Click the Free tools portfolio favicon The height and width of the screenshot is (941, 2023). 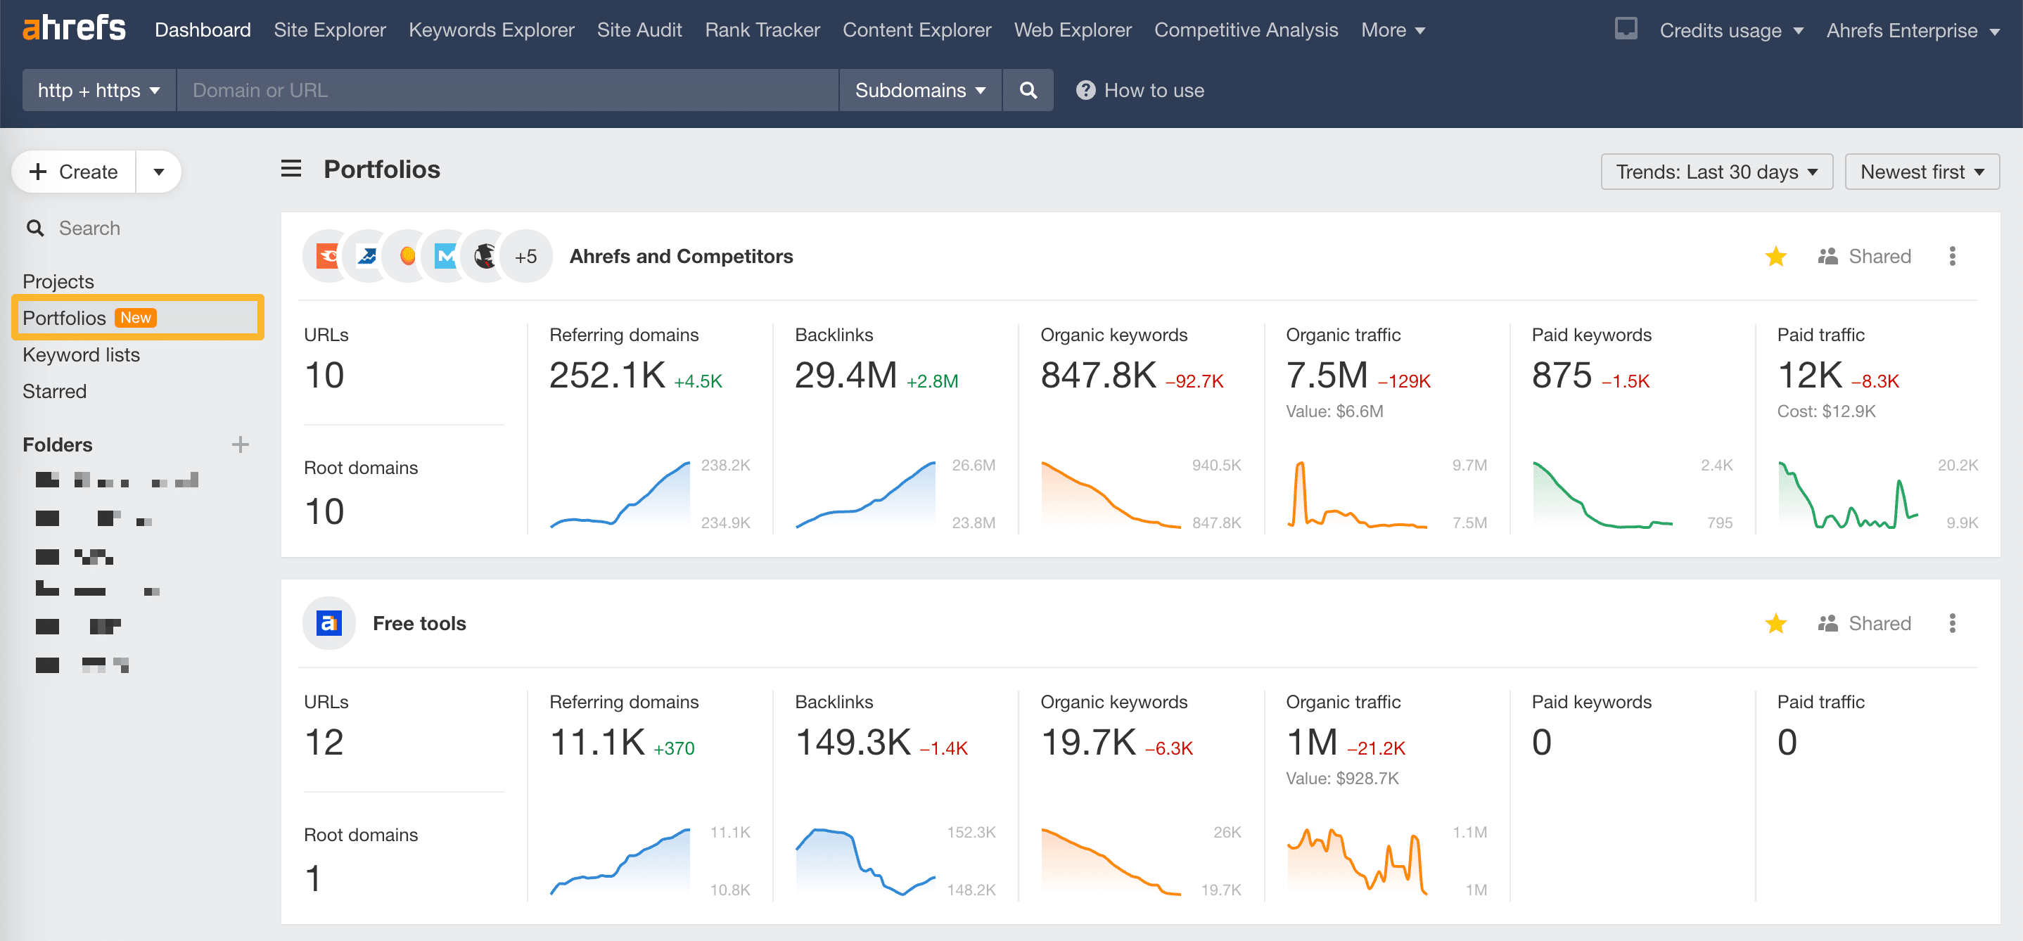329,623
